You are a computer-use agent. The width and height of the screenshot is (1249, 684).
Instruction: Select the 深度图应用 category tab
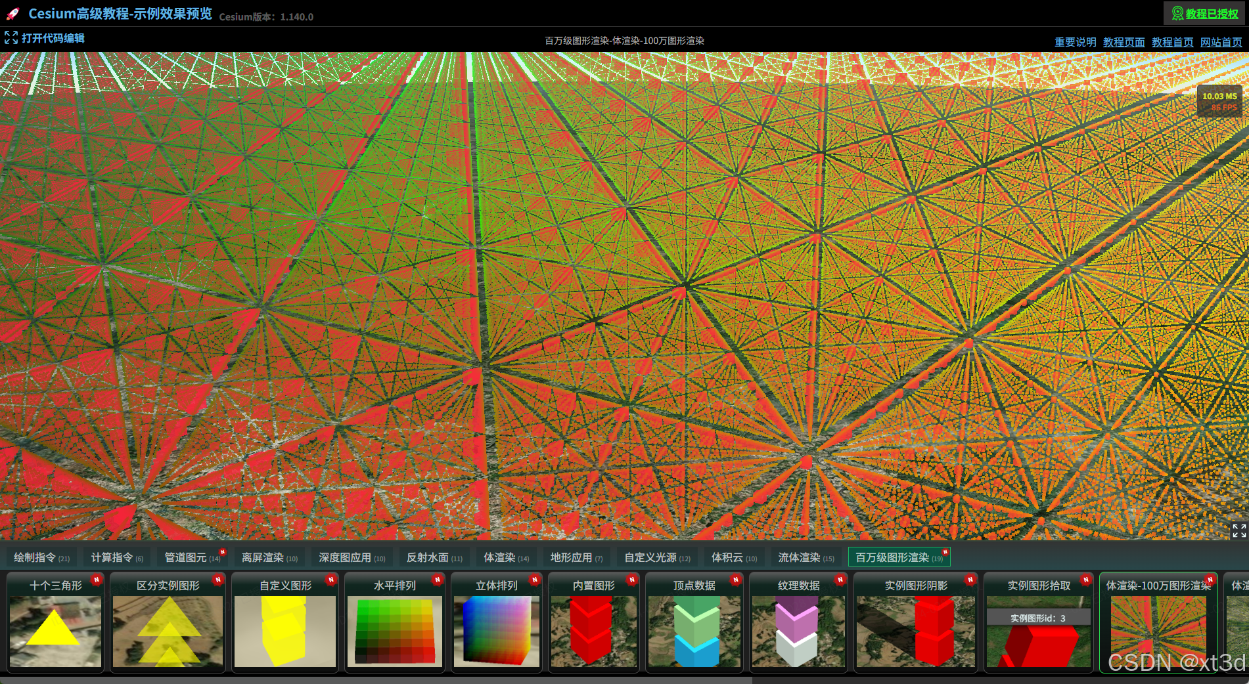352,557
